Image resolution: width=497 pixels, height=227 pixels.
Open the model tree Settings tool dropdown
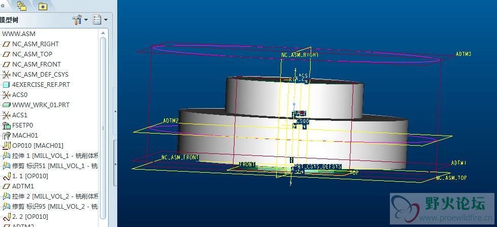[80, 20]
